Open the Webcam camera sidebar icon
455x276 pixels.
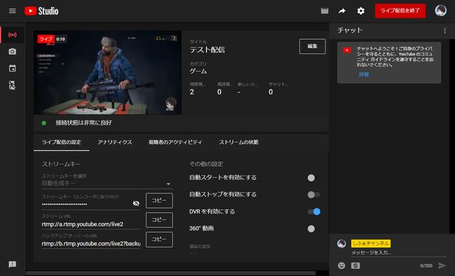[x=12, y=52]
